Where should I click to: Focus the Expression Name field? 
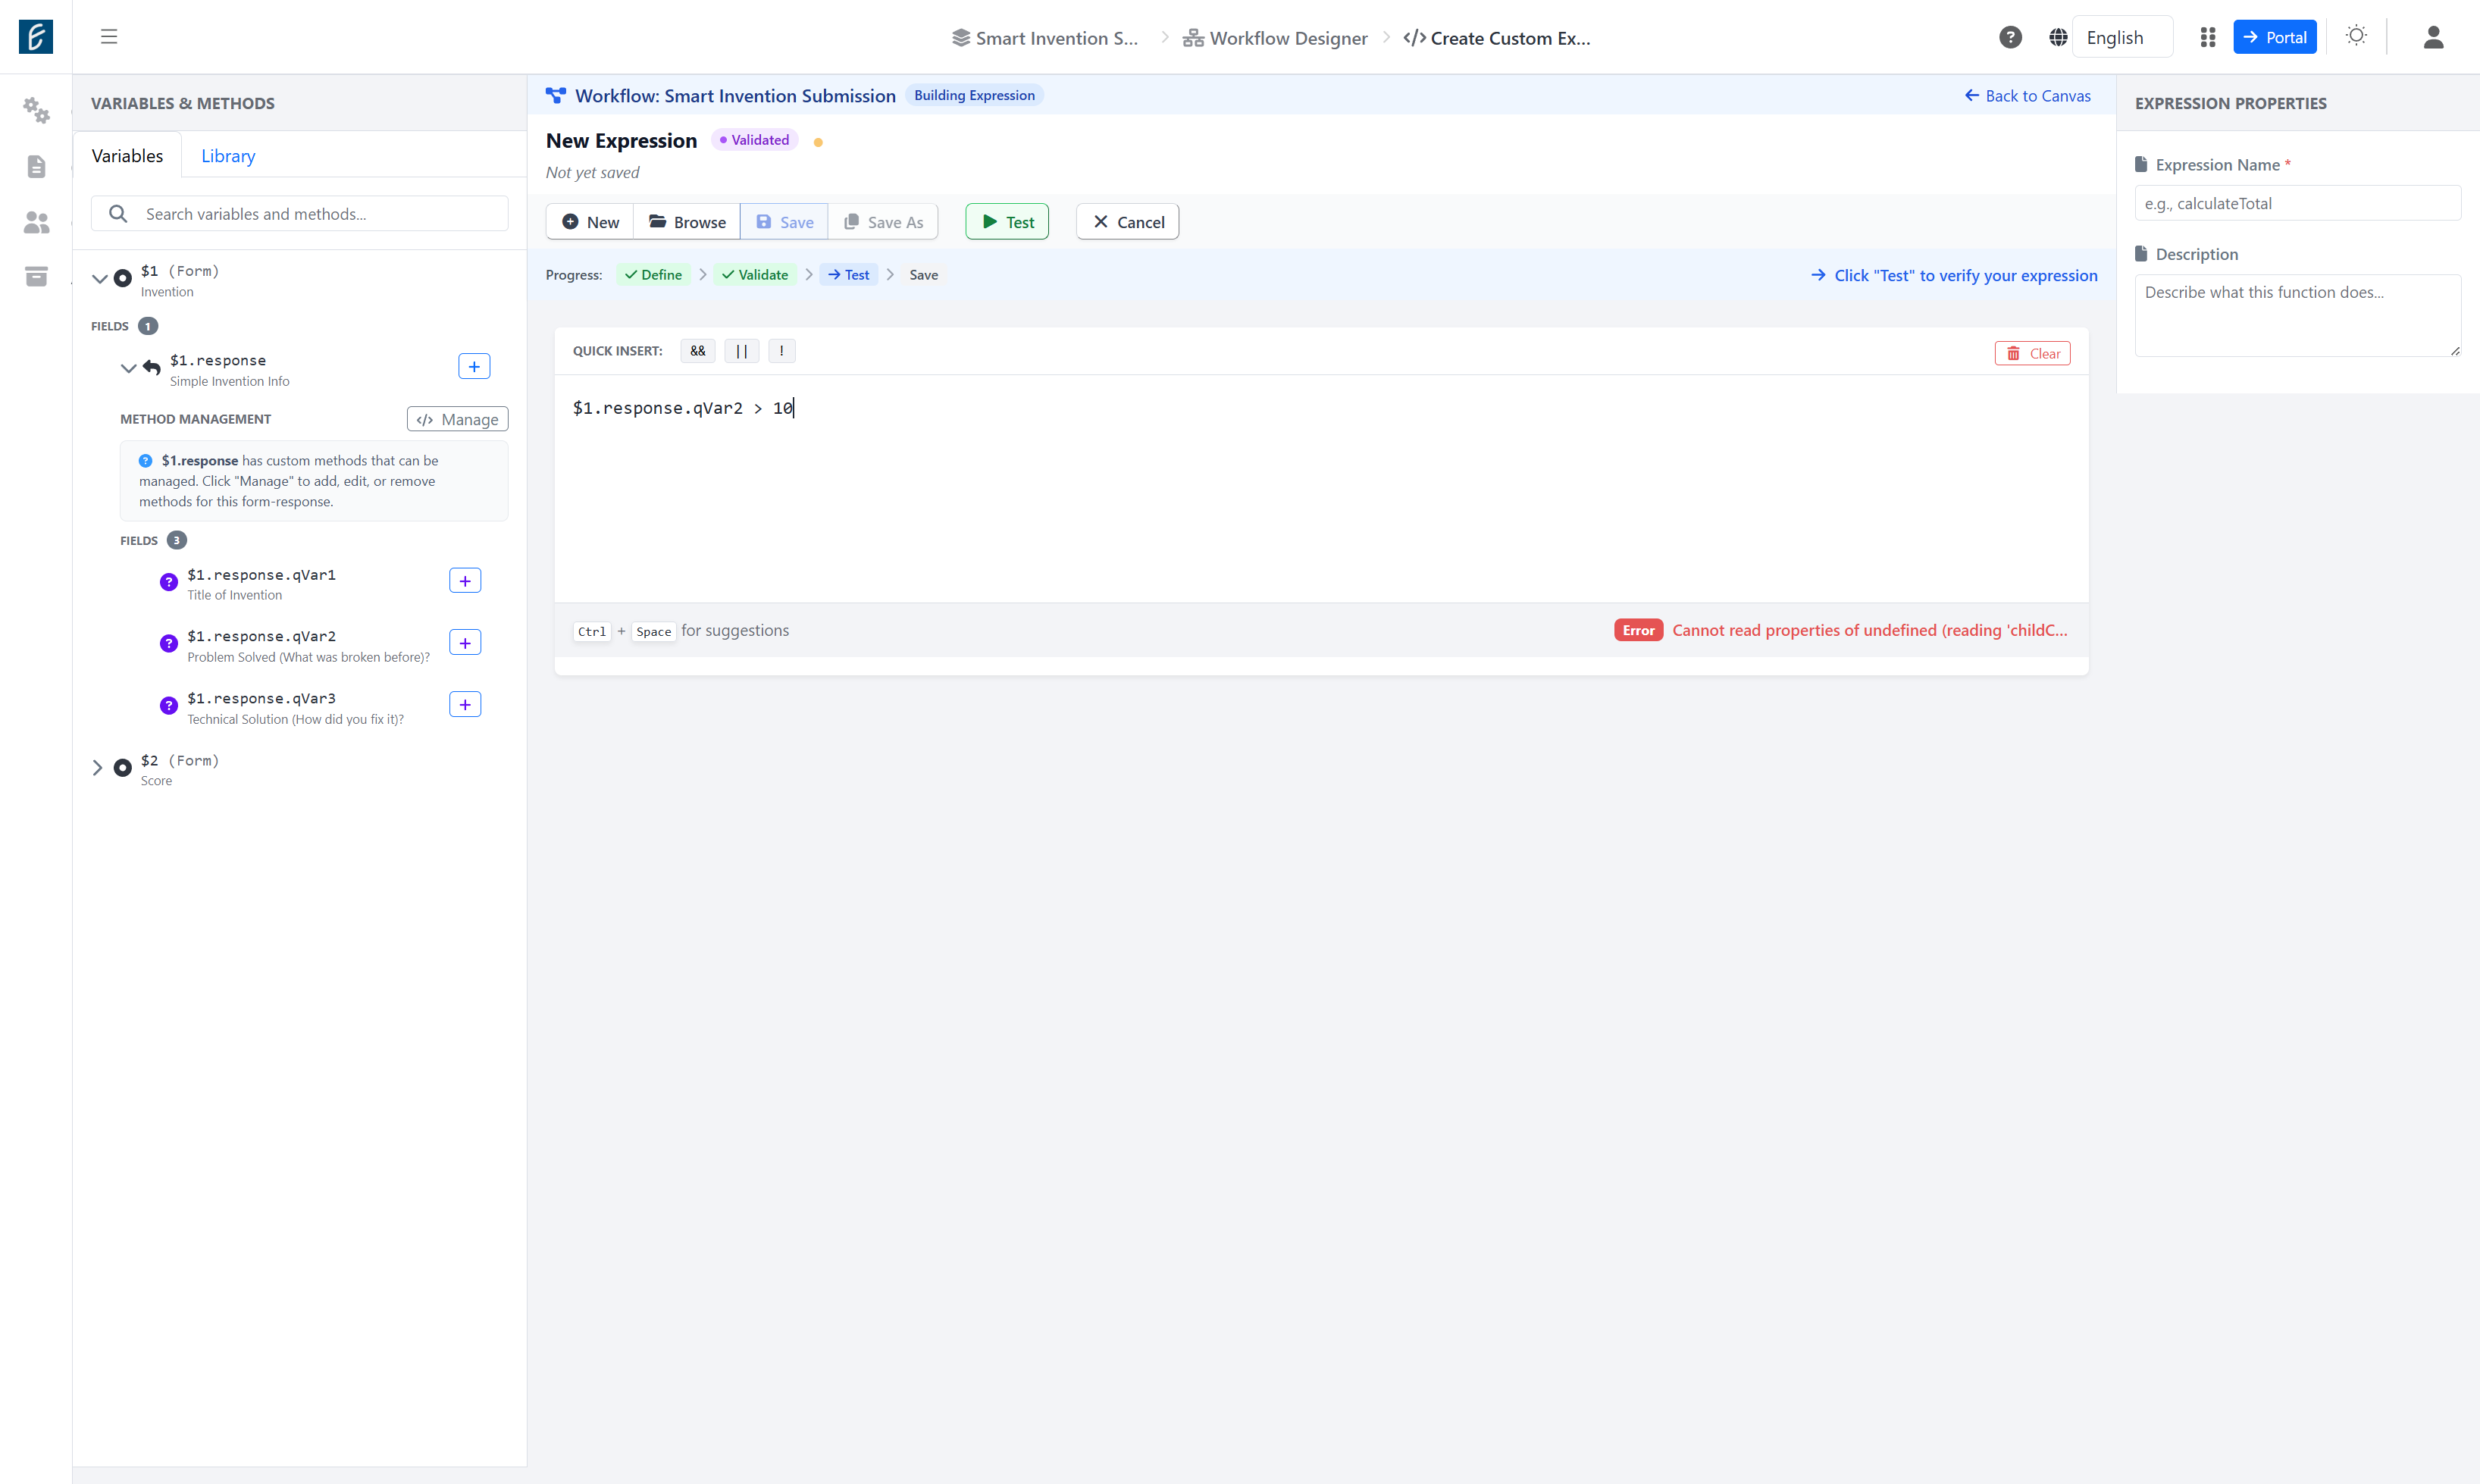[x=2298, y=203]
